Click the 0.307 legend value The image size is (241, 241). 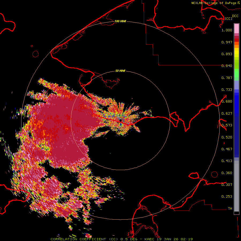click(227, 185)
